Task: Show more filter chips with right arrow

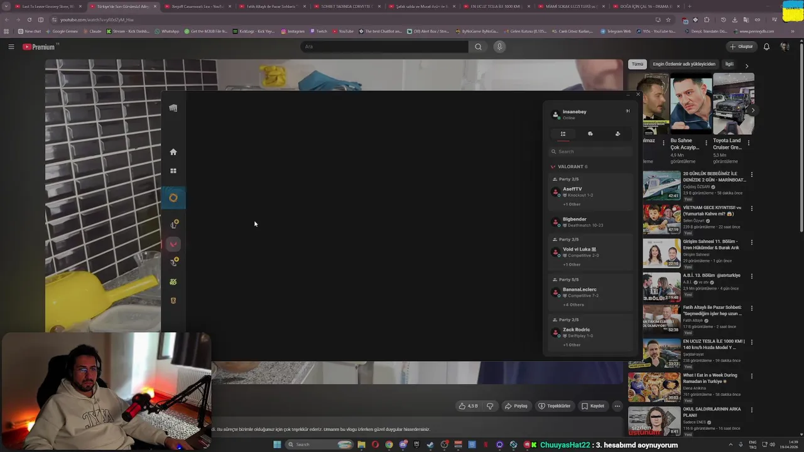Action: coord(746,65)
